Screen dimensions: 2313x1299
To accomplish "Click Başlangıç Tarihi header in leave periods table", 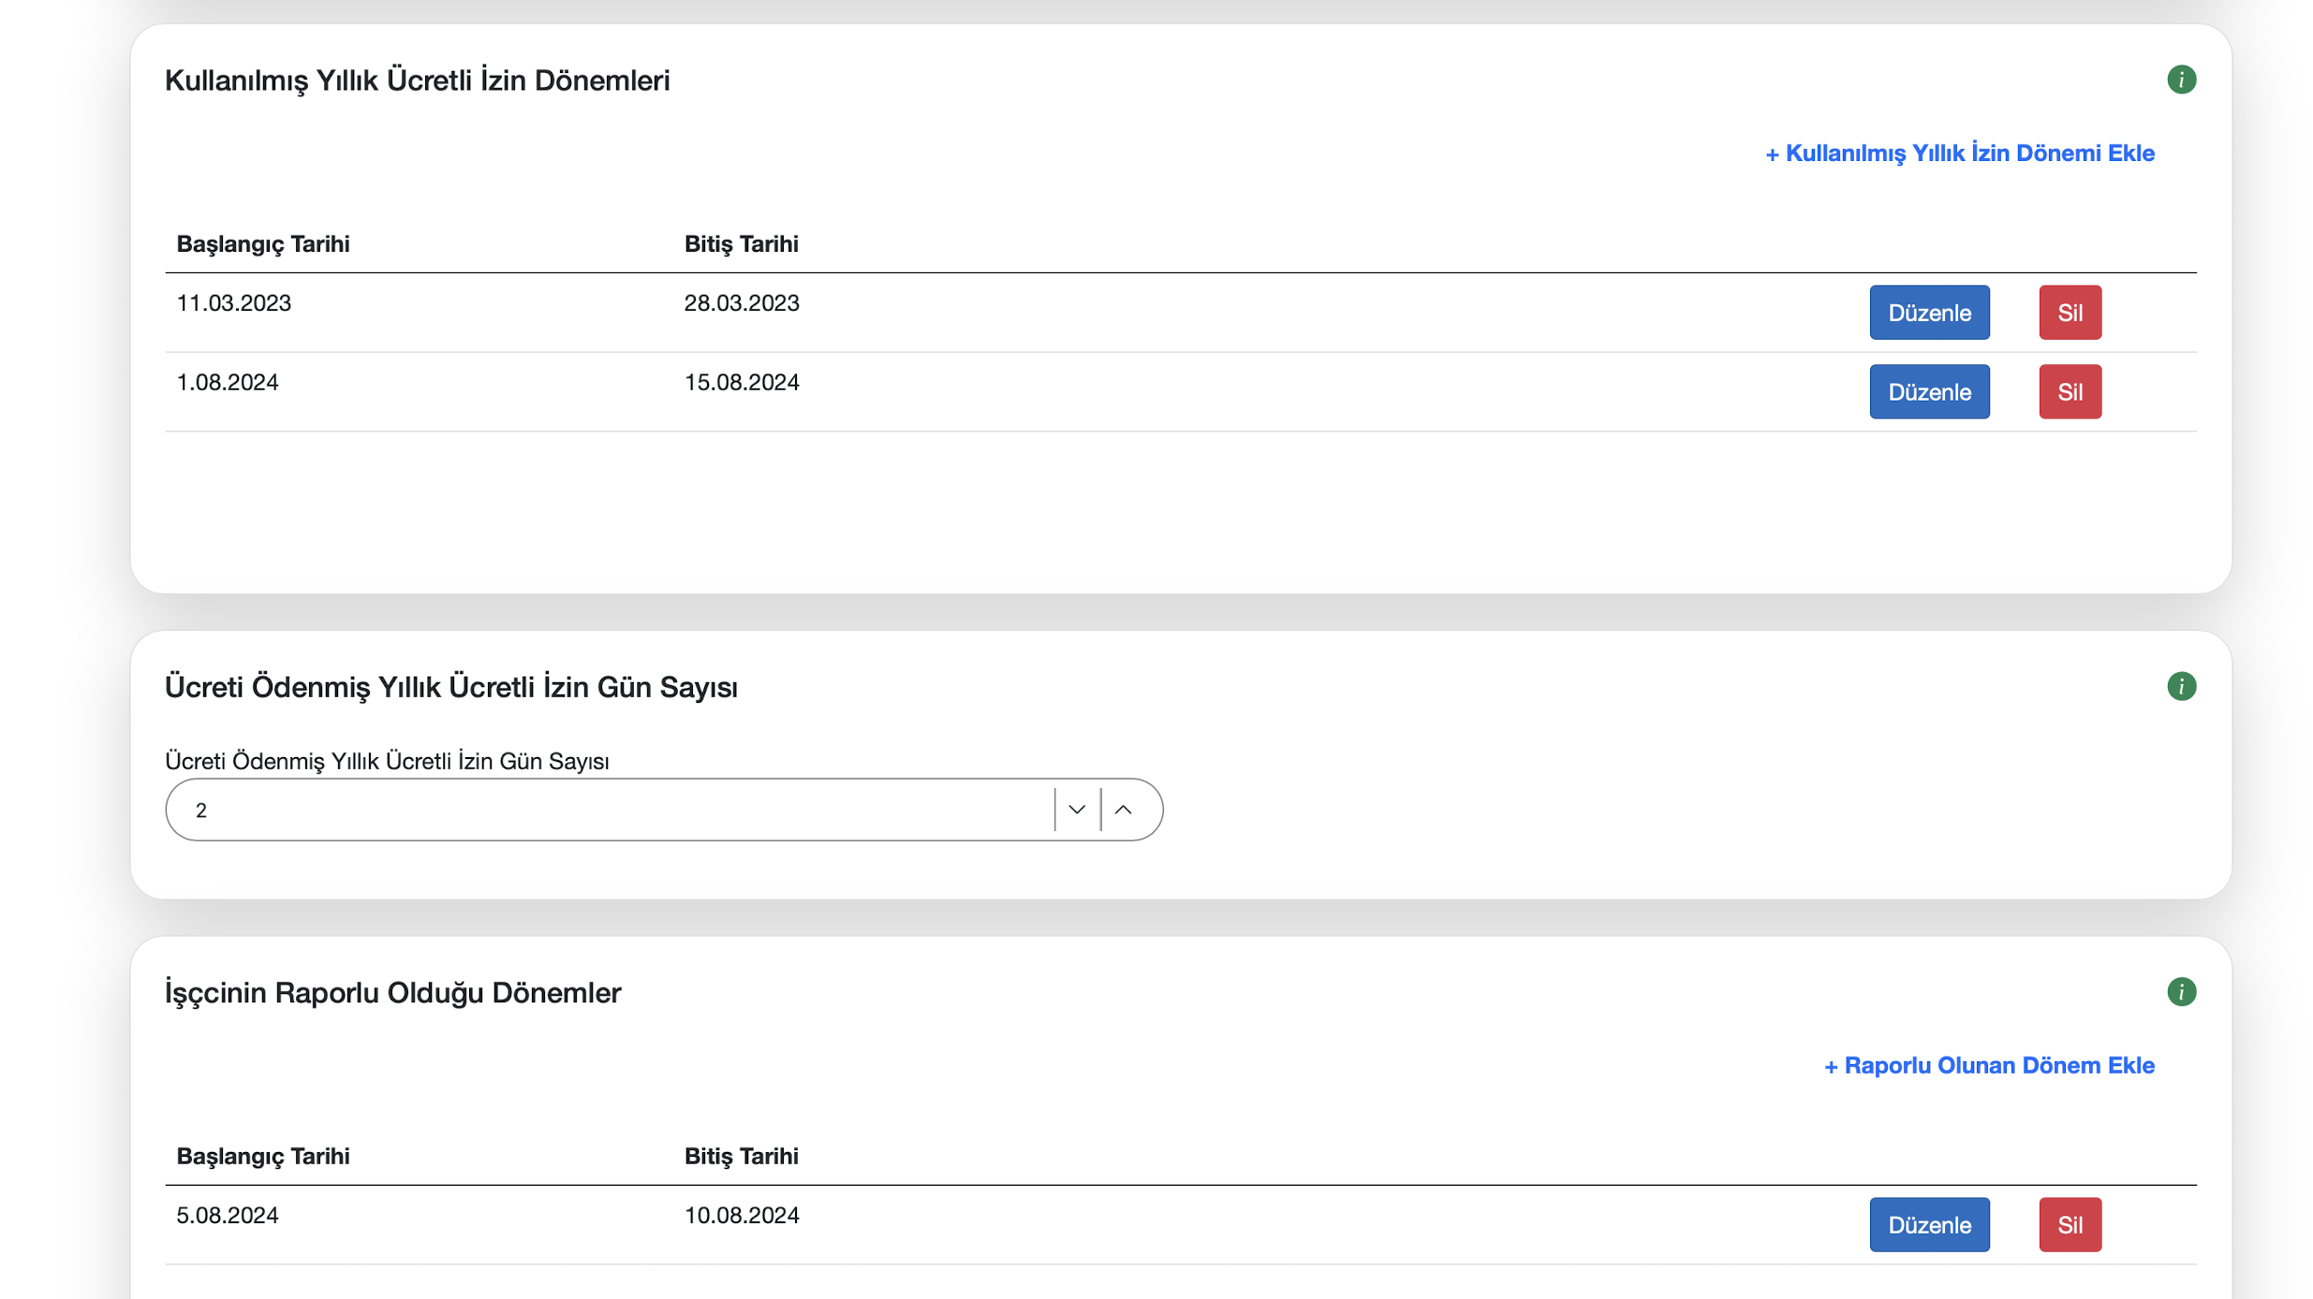I will [263, 243].
